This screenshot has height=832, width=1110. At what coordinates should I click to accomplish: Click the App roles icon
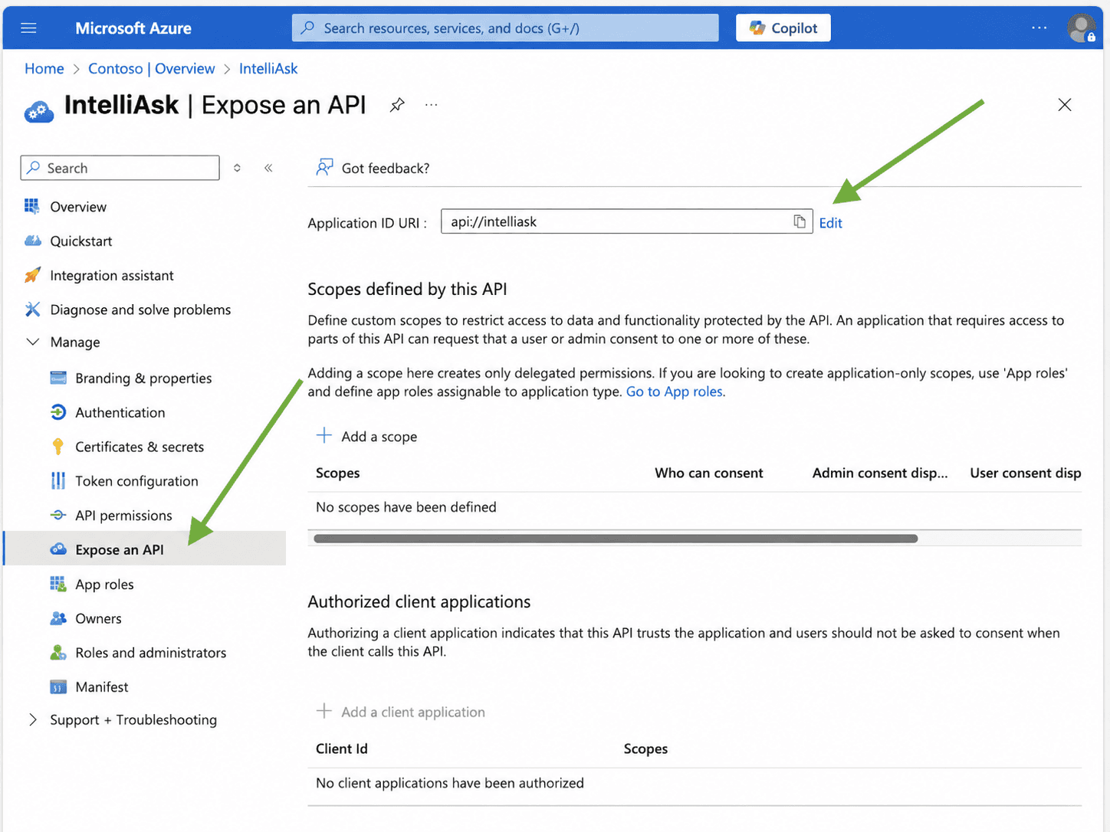(58, 585)
